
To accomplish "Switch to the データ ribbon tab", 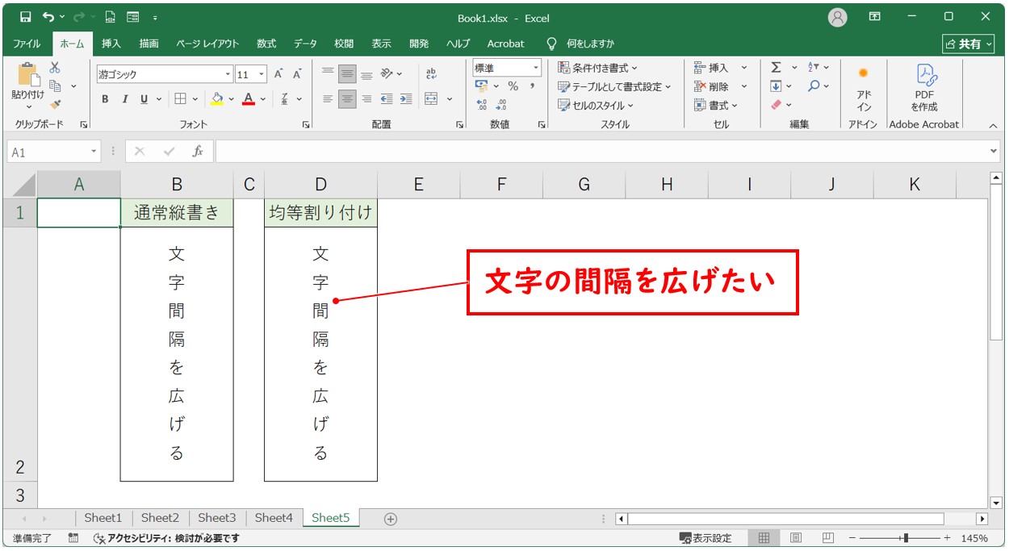I will point(305,44).
